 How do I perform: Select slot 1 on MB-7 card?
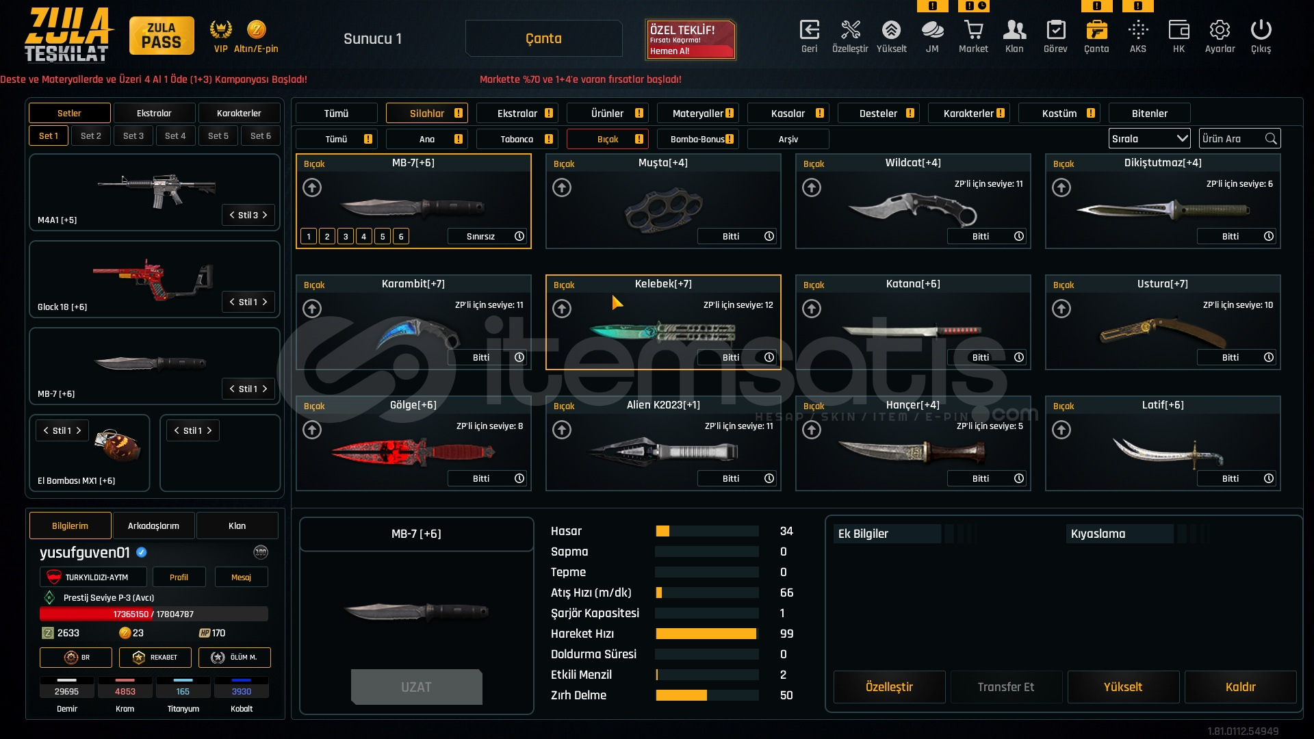tap(309, 236)
